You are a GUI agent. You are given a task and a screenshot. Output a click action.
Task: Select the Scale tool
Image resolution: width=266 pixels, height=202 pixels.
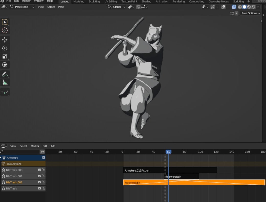click(x=5, y=56)
